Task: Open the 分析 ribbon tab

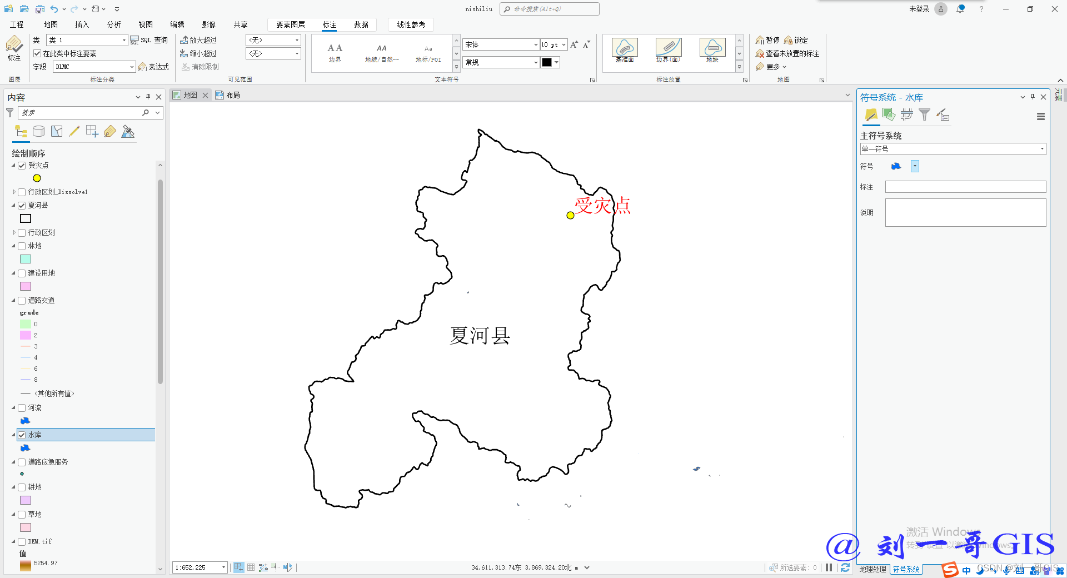Action: tap(114, 24)
